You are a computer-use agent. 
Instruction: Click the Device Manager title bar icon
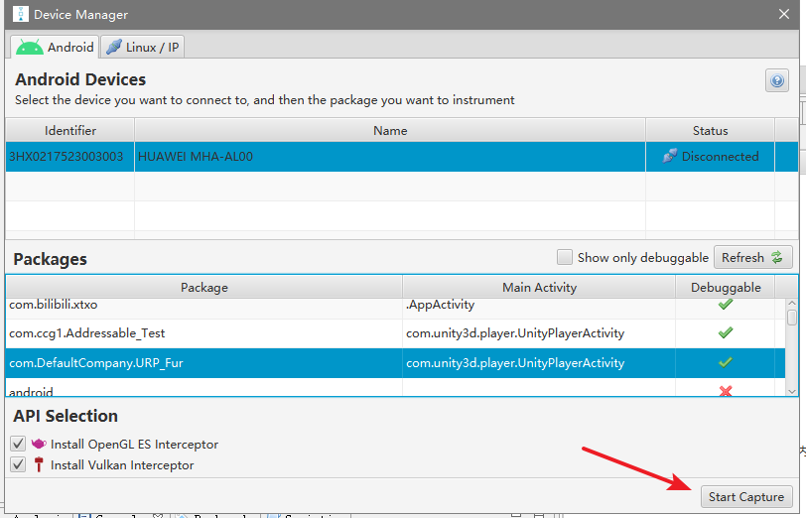[20, 14]
